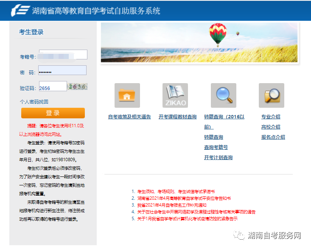Click the folder with magnifier icon

click(271, 95)
